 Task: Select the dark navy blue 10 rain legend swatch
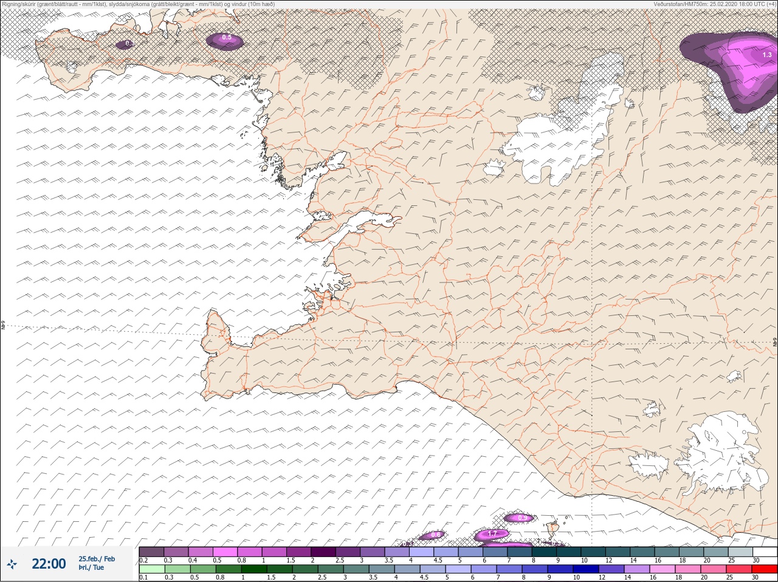585,569
